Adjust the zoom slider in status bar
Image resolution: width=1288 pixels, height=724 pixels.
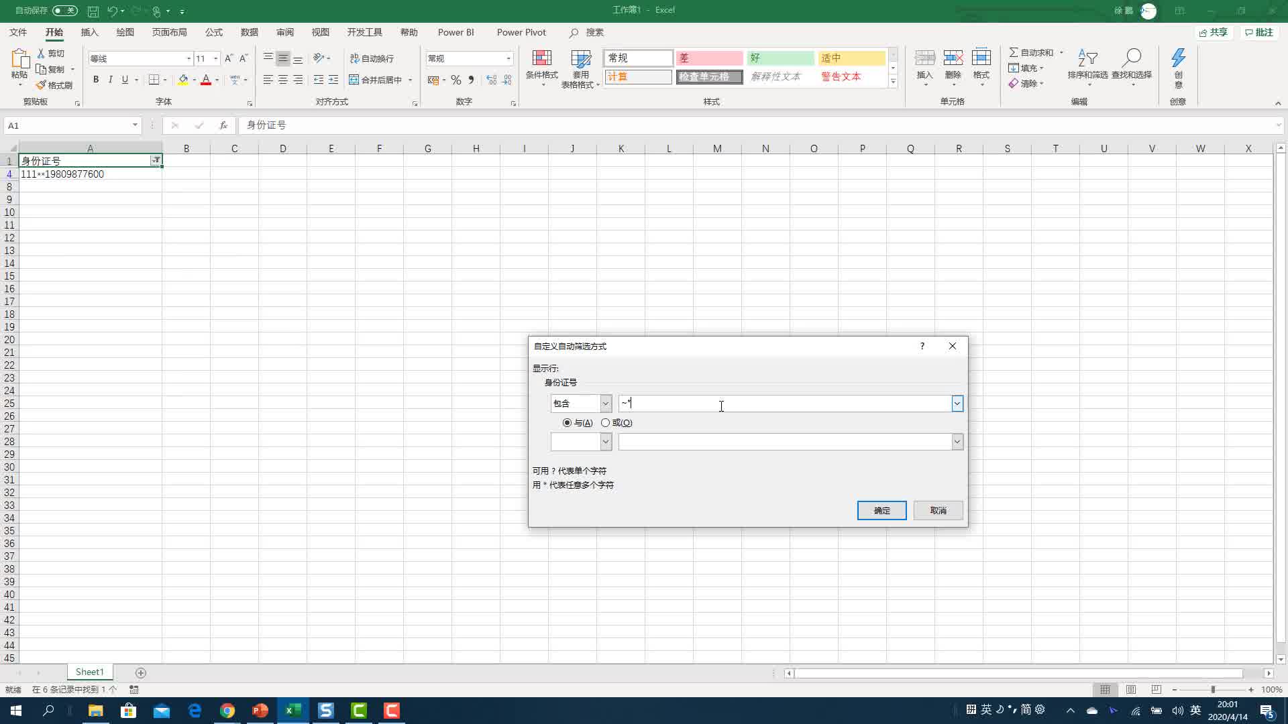pos(1213,690)
